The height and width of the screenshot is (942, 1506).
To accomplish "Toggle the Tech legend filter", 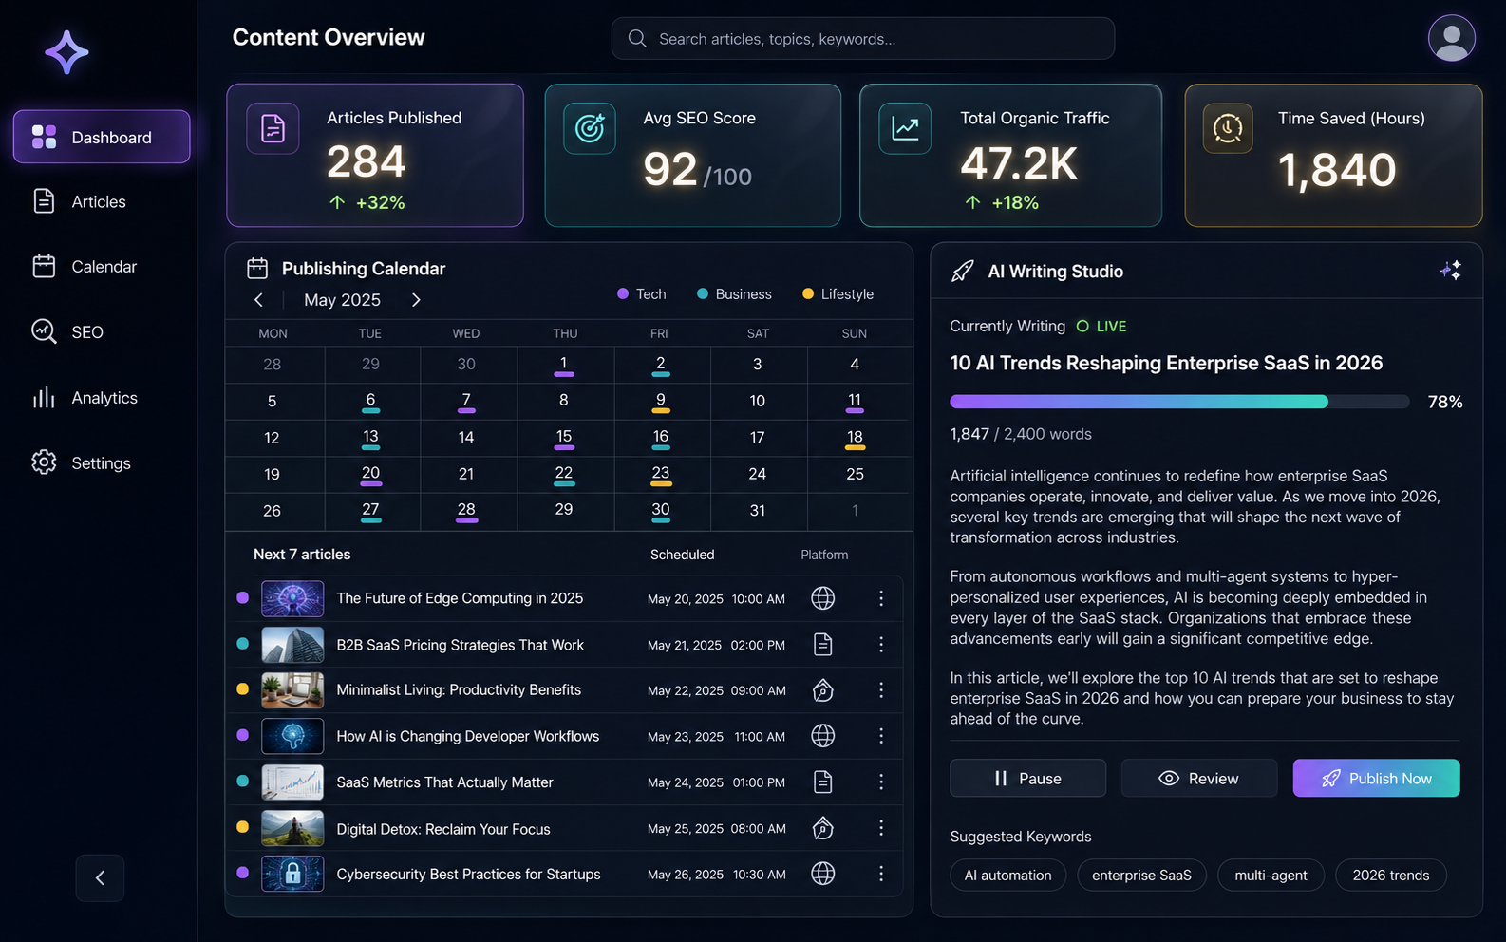I will [x=642, y=294].
